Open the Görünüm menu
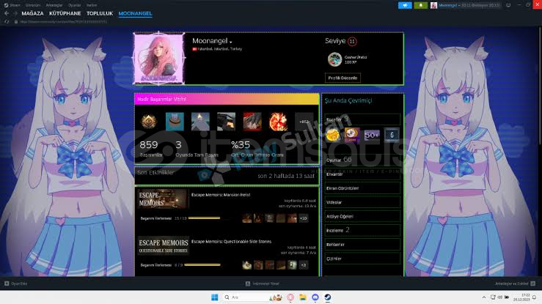The width and height of the screenshot is (542, 304). pyautogui.click(x=33, y=5)
